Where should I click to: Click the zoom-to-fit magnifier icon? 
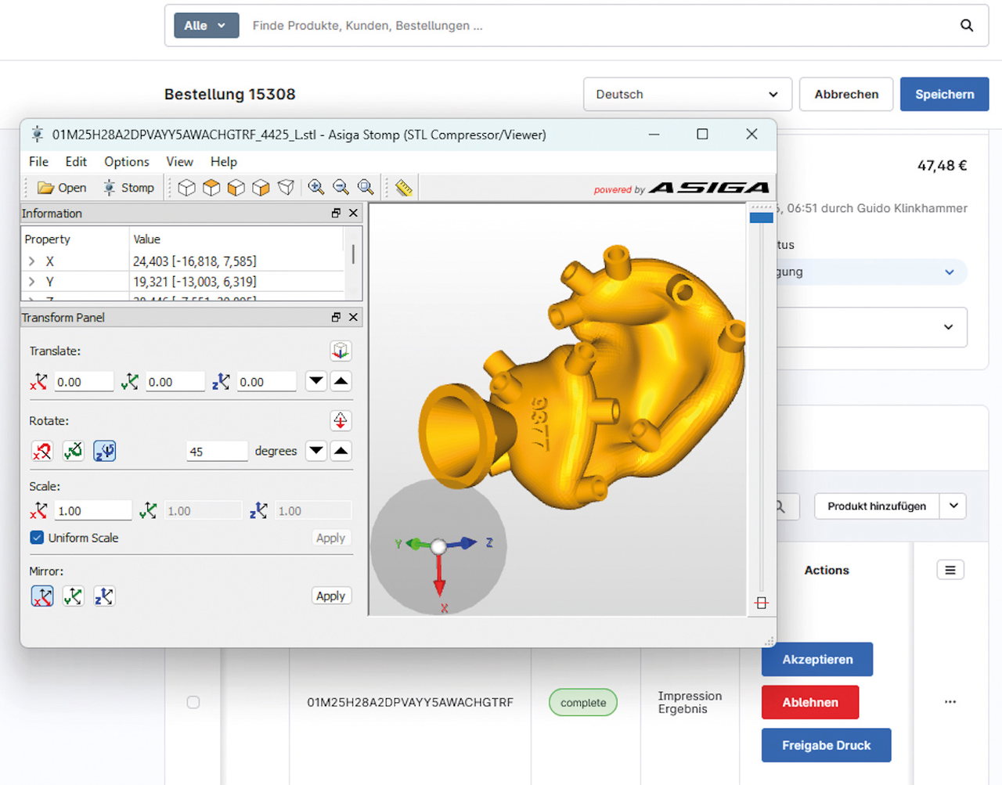(366, 187)
